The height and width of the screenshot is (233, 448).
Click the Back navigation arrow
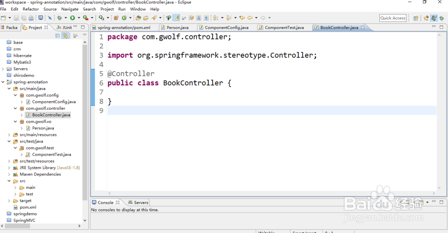coord(250,18)
